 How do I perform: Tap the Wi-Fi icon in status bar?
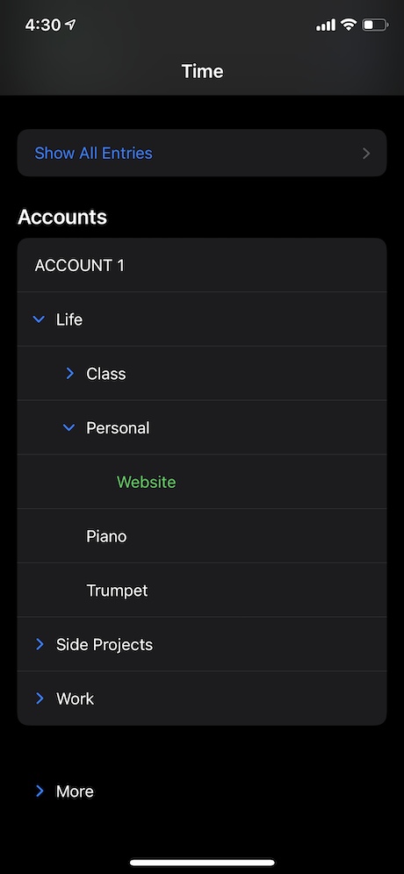(x=349, y=25)
